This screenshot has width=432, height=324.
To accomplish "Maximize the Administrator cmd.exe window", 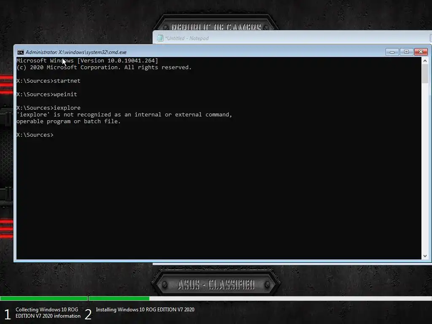I will click(406, 52).
